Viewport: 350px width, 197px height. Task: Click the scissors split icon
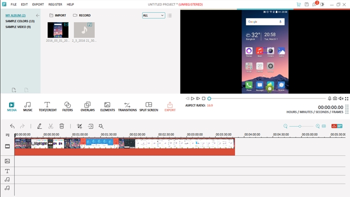coord(50,126)
